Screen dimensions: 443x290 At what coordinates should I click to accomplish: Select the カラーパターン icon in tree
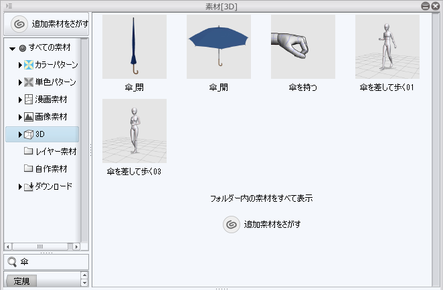coord(29,65)
